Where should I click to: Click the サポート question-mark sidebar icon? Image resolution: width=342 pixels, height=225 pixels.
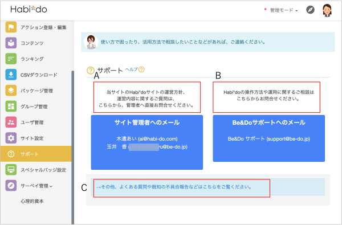pyautogui.click(x=11, y=154)
